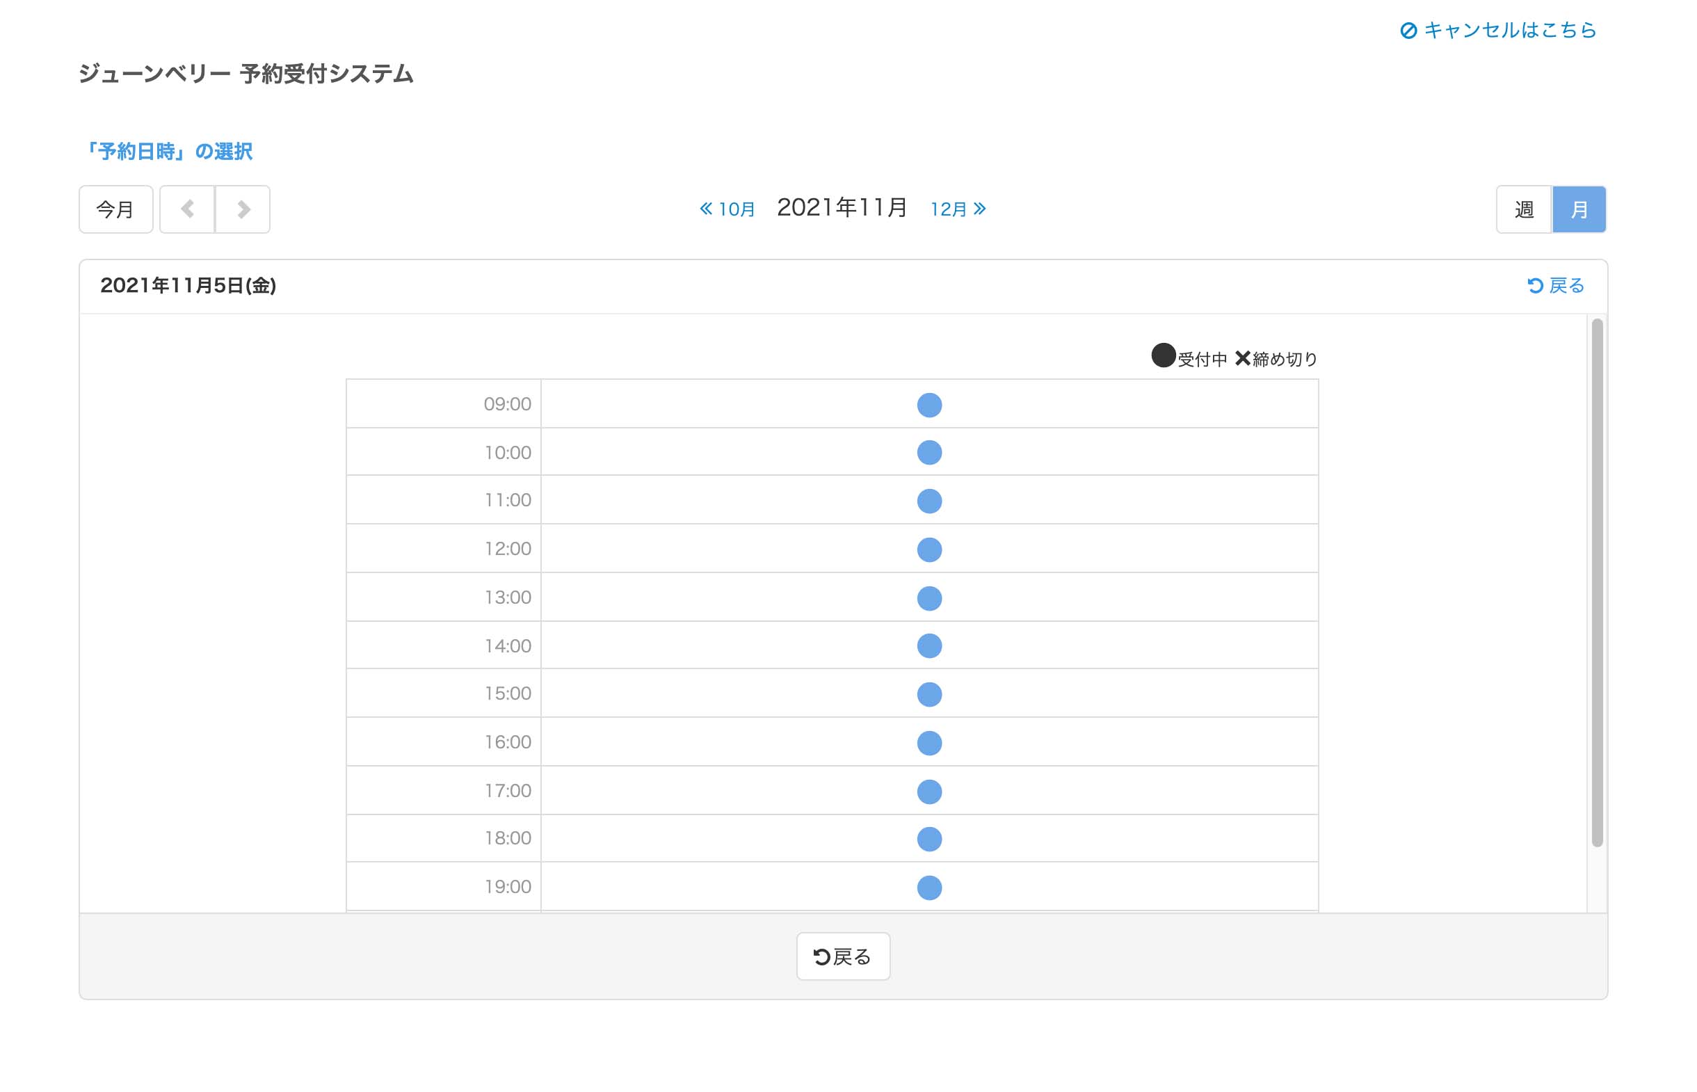Screen dimensions: 1697x1092
Task: Select the 10:00 available slot circle
Action: (x=929, y=452)
